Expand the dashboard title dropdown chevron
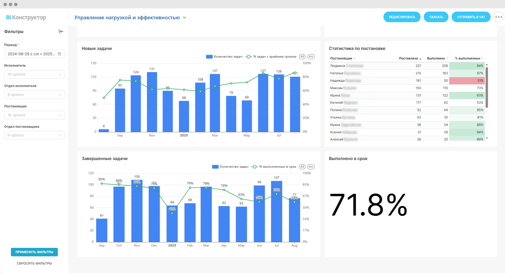Image resolution: width=505 pixels, height=273 pixels. 184,18
